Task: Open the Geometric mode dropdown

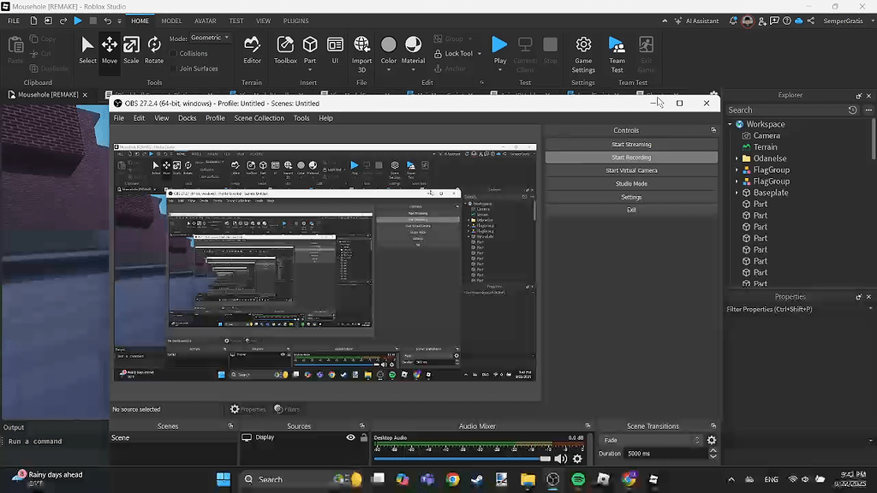Action: [211, 37]
